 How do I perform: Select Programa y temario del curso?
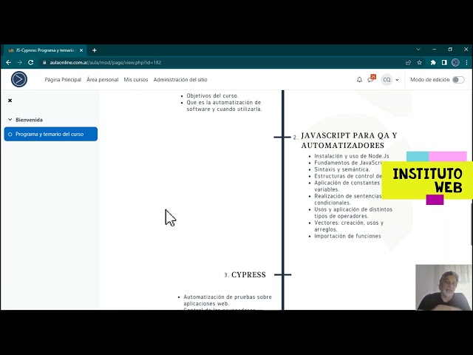pos(51,134)
